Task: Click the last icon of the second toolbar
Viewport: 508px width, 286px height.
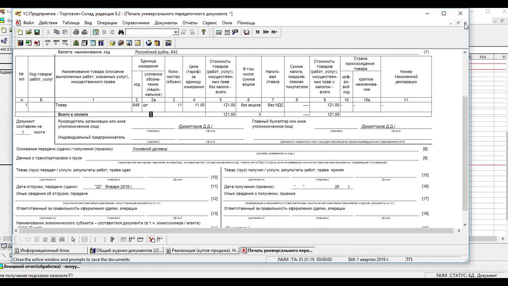Action: 168,43
